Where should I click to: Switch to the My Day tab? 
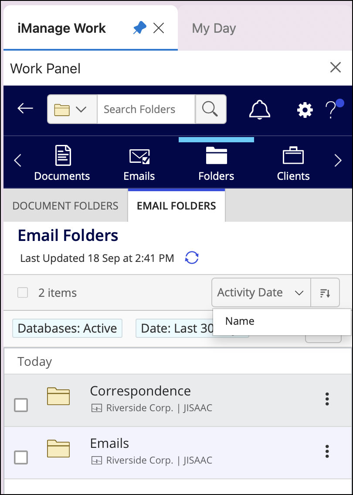214,28
